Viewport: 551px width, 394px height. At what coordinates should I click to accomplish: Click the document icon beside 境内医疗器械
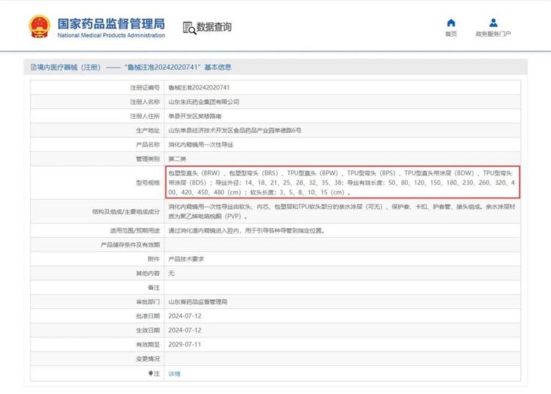(x=33, y=67)
